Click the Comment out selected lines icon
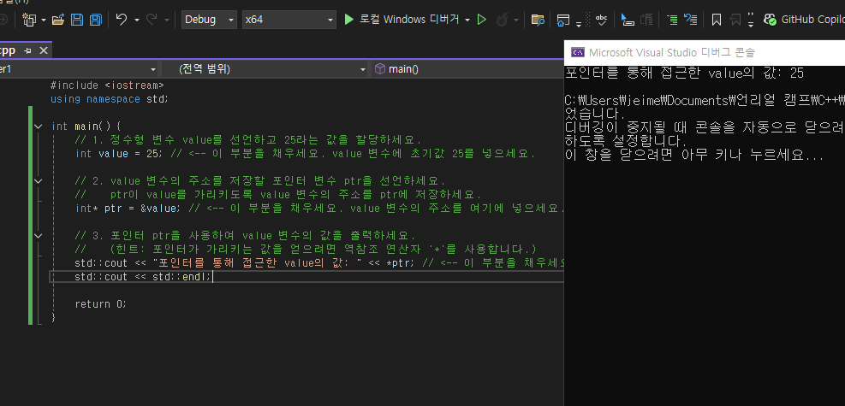845x406 pixels. pos(672,20)
